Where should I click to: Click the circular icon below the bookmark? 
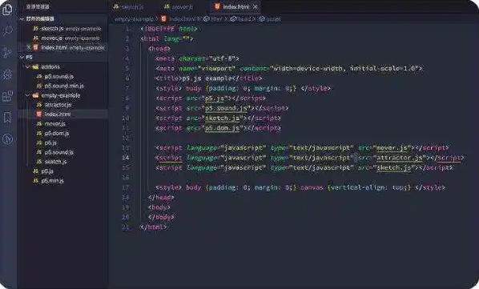tap(8, 139)
